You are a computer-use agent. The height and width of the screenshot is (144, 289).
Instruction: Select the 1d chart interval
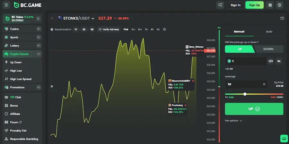pyautogui.click(x=158, y=30)
